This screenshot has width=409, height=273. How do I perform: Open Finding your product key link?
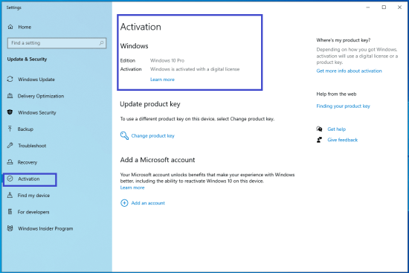click(344, 106)
